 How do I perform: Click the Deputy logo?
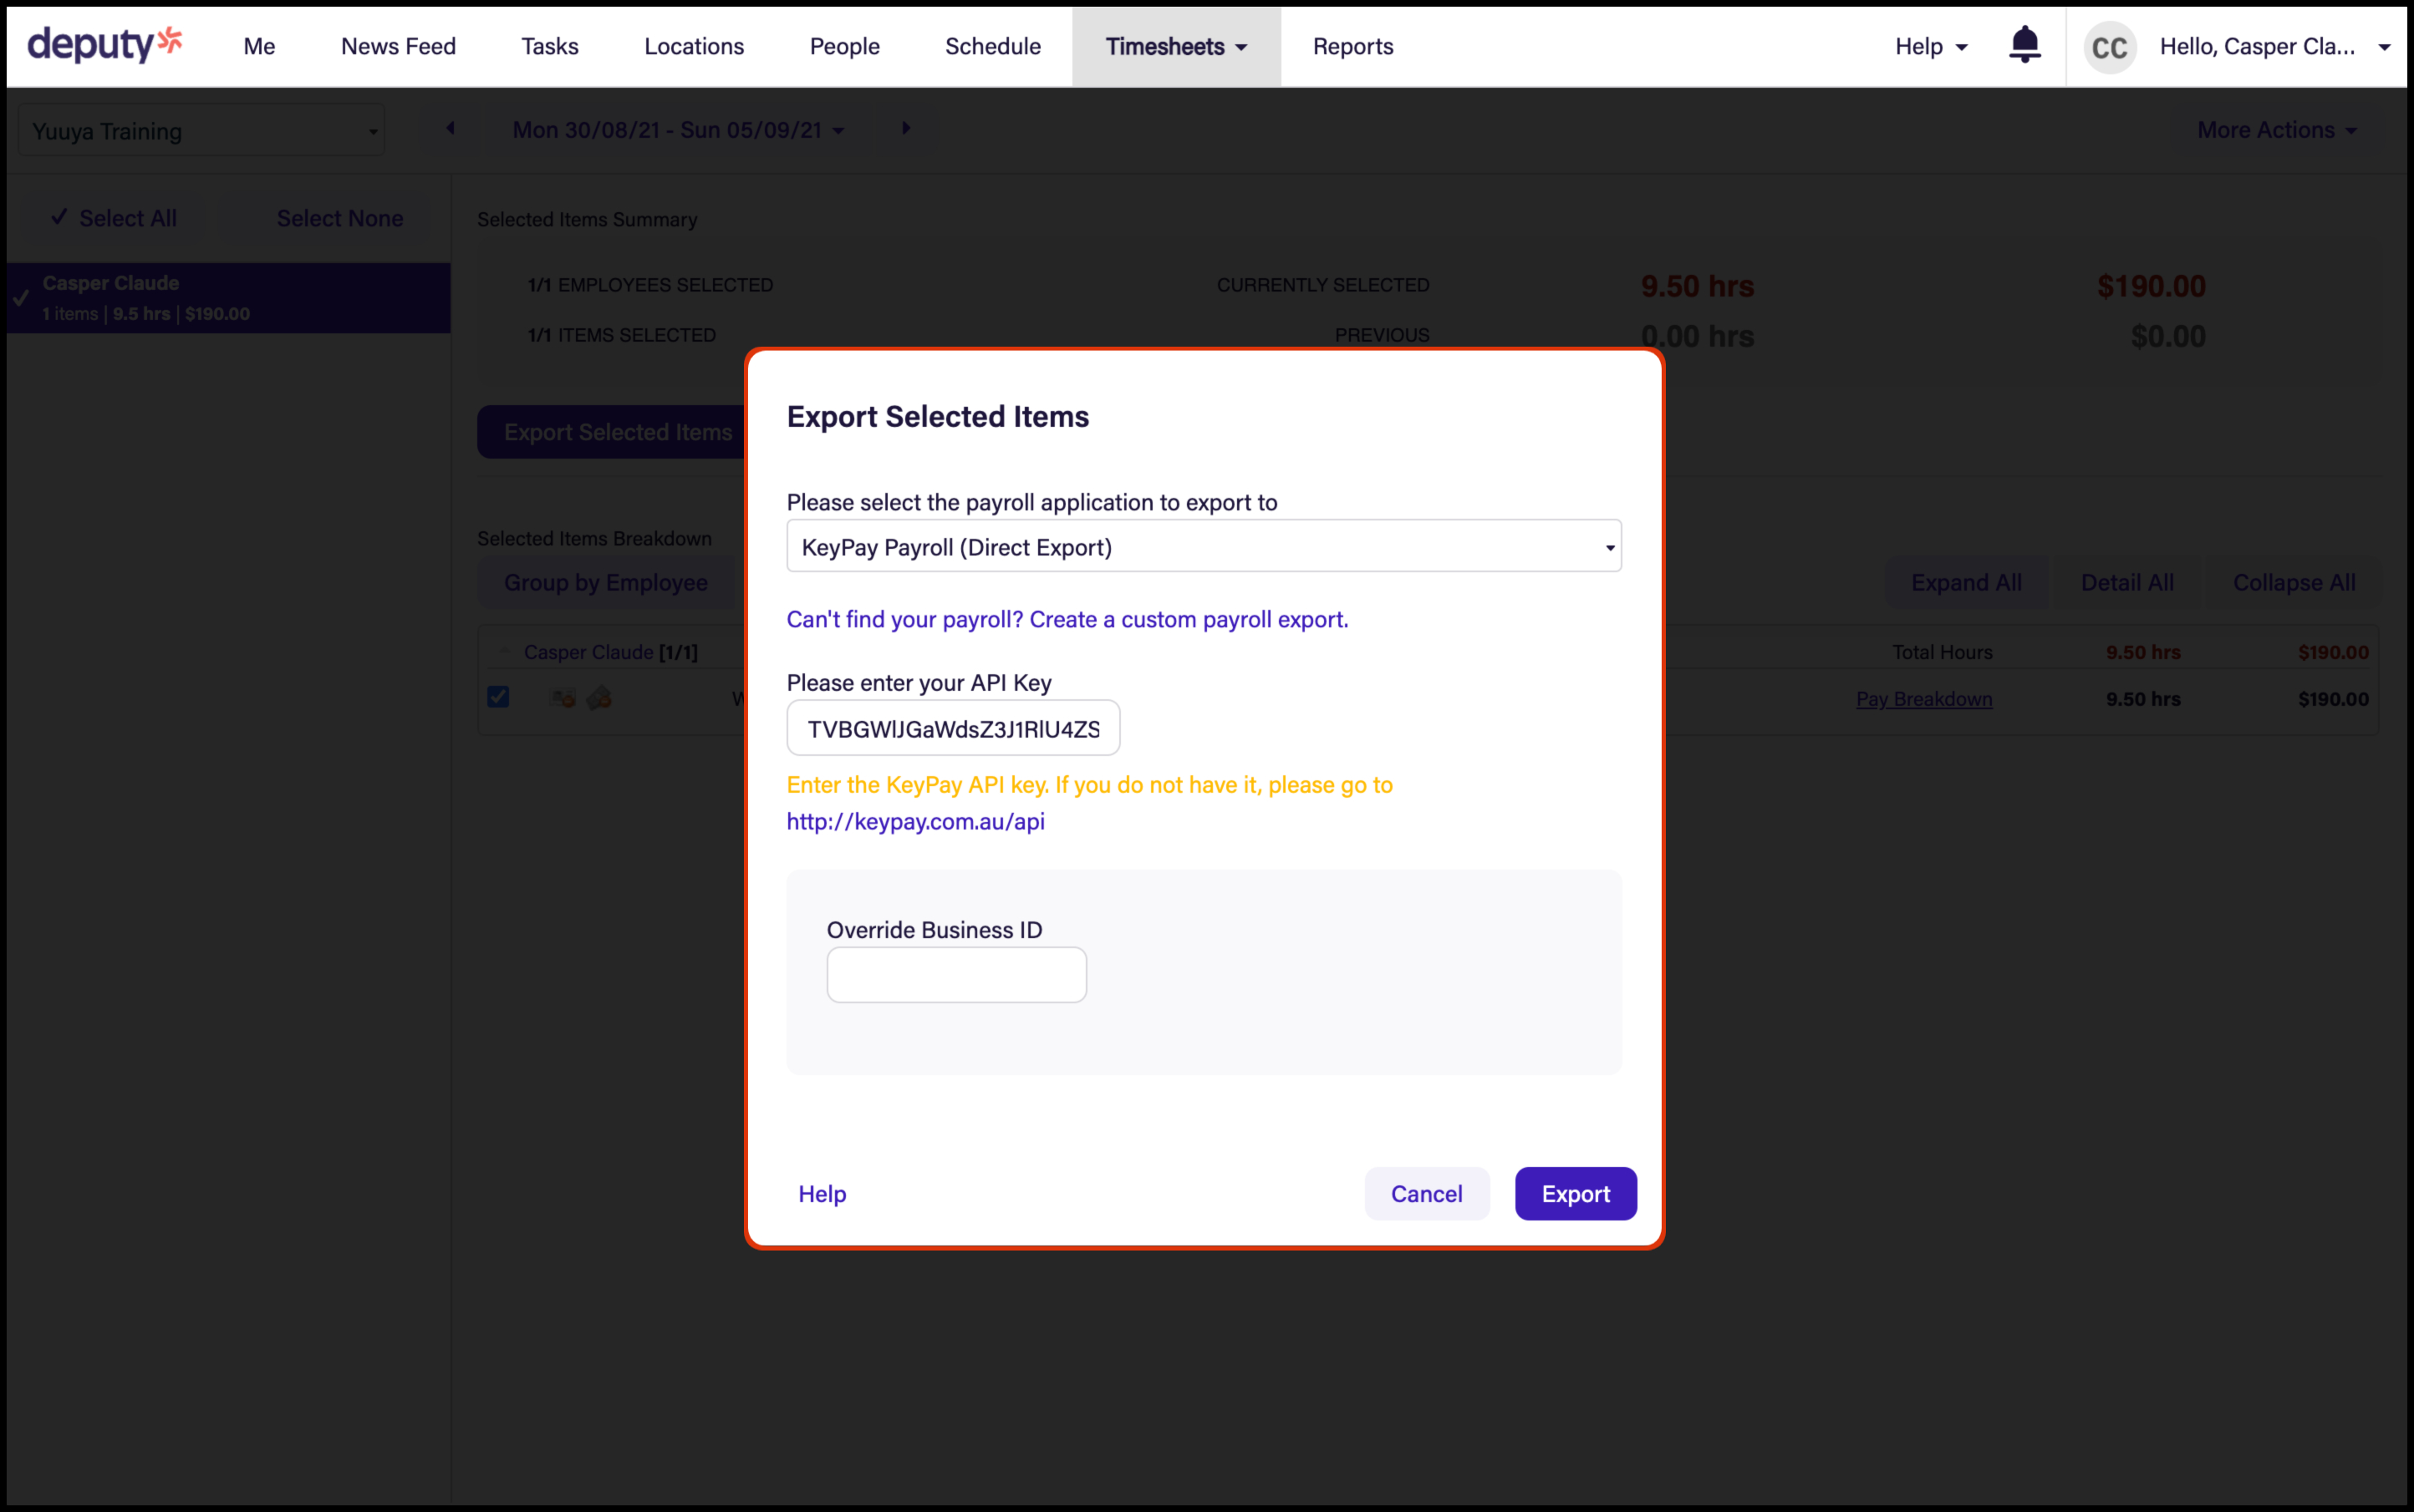104,45
